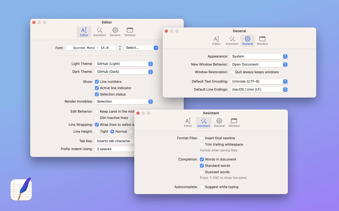Enable Trim trailing whitespace
This screenshot has height=211, width=339.
[202, 144]
